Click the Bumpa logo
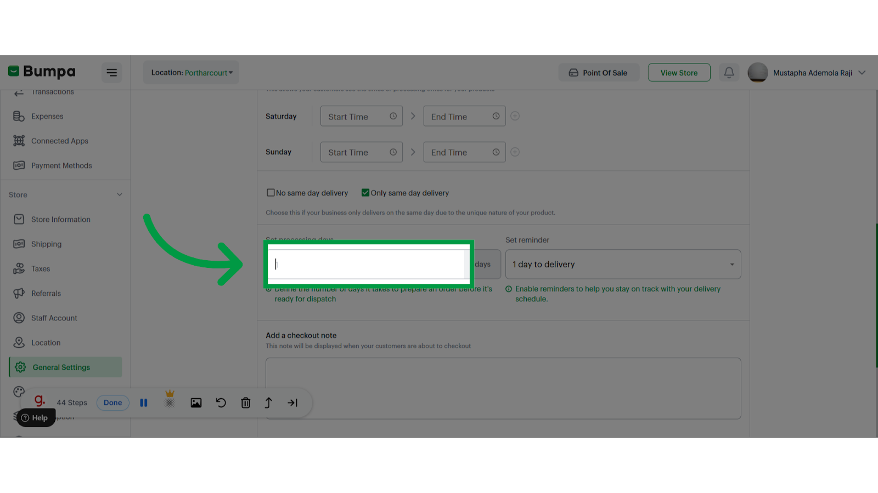This screenshot has height=493, width=878. [42, 71]
